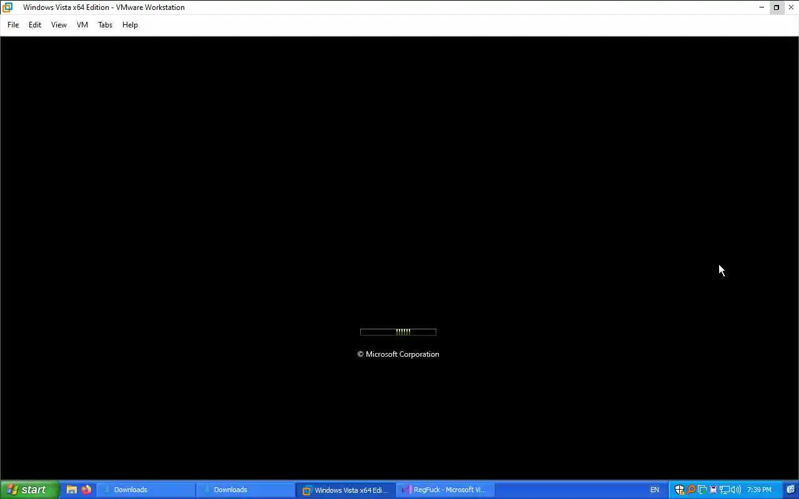Open the Edit menu
Screen dimensions: 799x499
click(x=35, y=25)
